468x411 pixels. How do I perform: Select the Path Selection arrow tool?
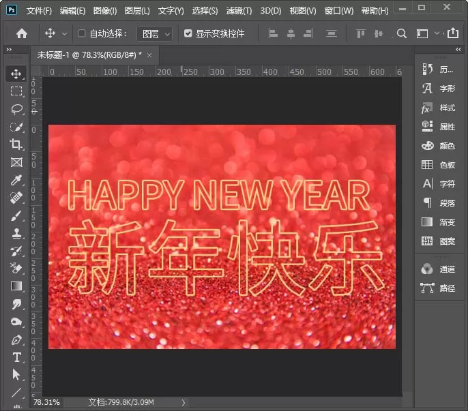coord(16,375)
